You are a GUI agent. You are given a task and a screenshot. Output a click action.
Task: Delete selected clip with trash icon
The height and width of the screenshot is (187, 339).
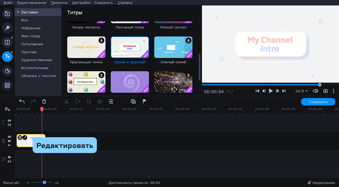click(44, 101)
